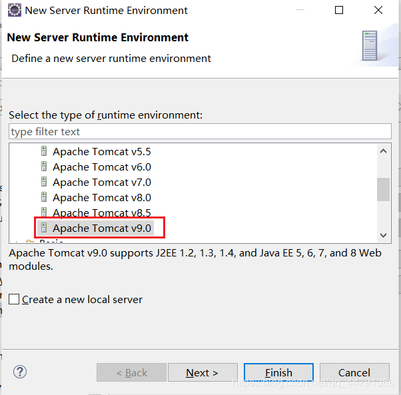Click the Finish button
This screenshot has width=401, height=395.
[278, 372]
